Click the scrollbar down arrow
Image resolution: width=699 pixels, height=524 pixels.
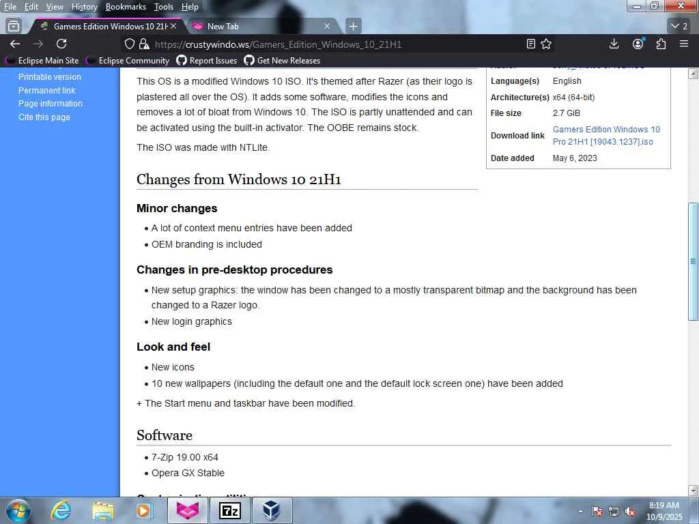pyautogui.click(x=693, y=491)
